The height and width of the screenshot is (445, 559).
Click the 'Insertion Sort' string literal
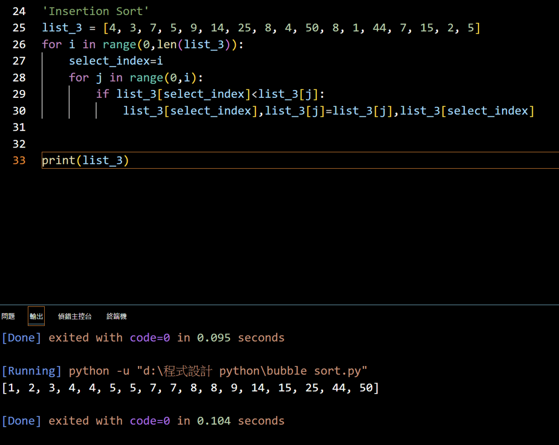(x=96, y=11)
